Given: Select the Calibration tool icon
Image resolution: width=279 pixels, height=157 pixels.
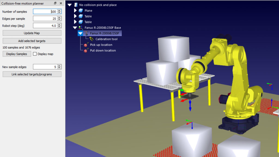Looking at the screenshot, I should (x=92, y=39).
